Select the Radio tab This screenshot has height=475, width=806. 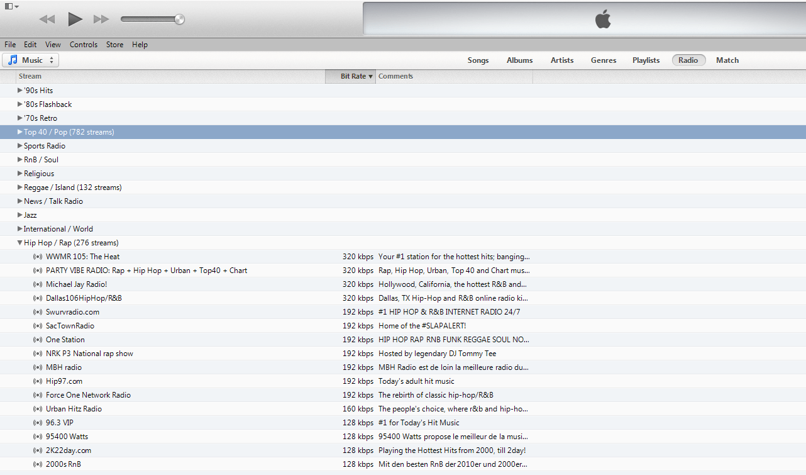[688, 60]
